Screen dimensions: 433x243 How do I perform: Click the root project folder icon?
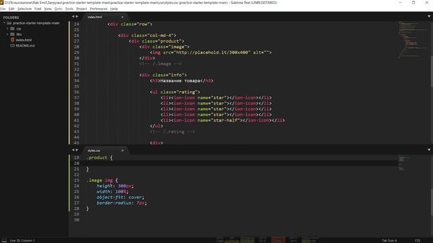pos(9,23)
